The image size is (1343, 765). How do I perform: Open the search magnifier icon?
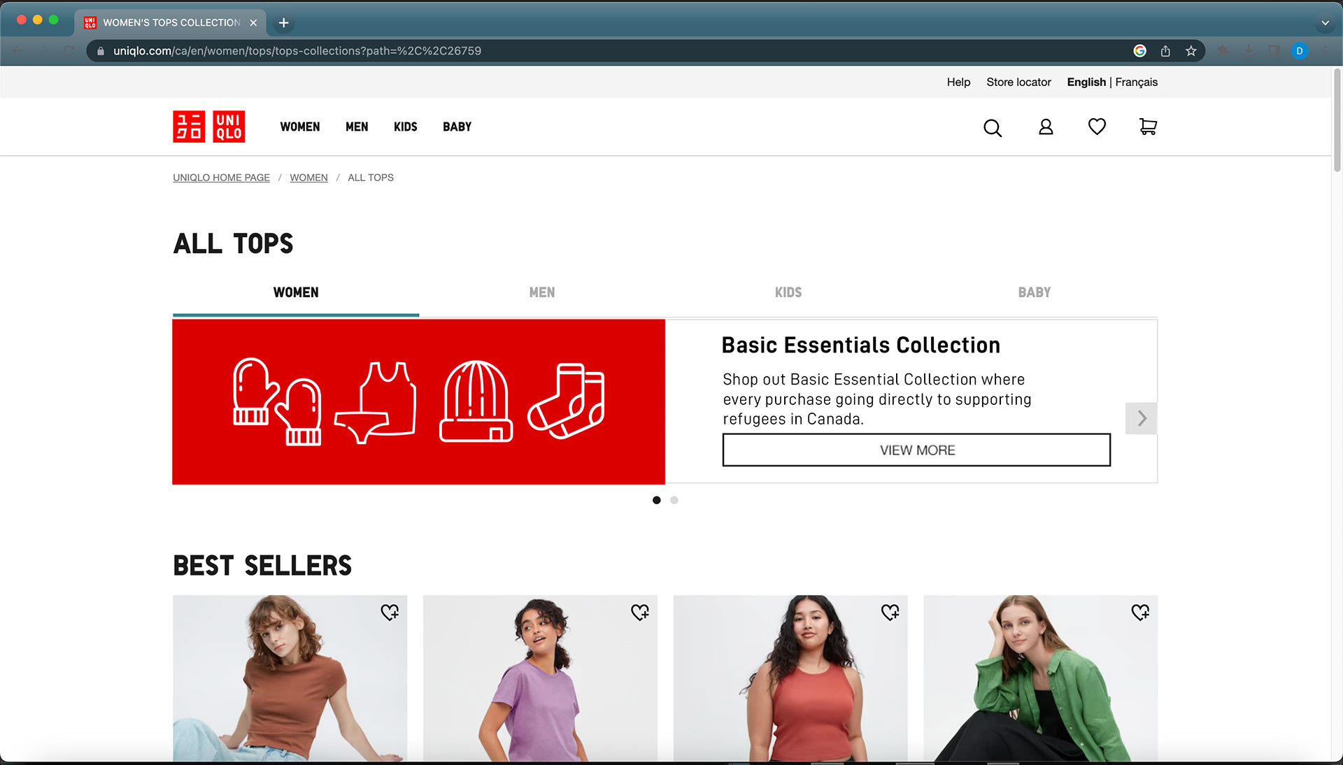click(x=992, y=127)
